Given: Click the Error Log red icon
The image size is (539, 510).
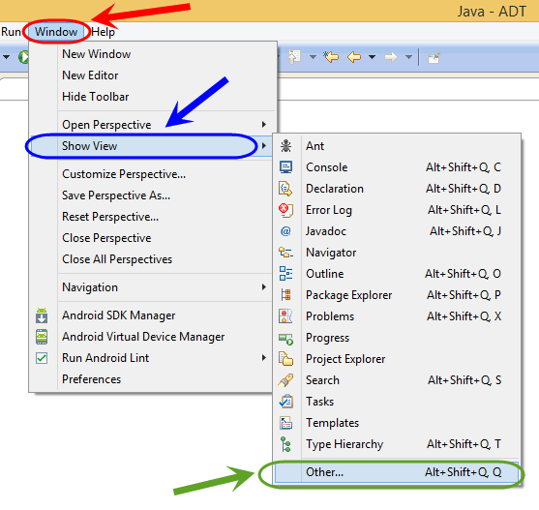Looking at the screenshot, I should click(x=285, y=210).
